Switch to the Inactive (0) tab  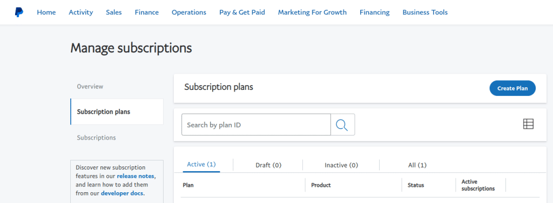tap(341, 165)
